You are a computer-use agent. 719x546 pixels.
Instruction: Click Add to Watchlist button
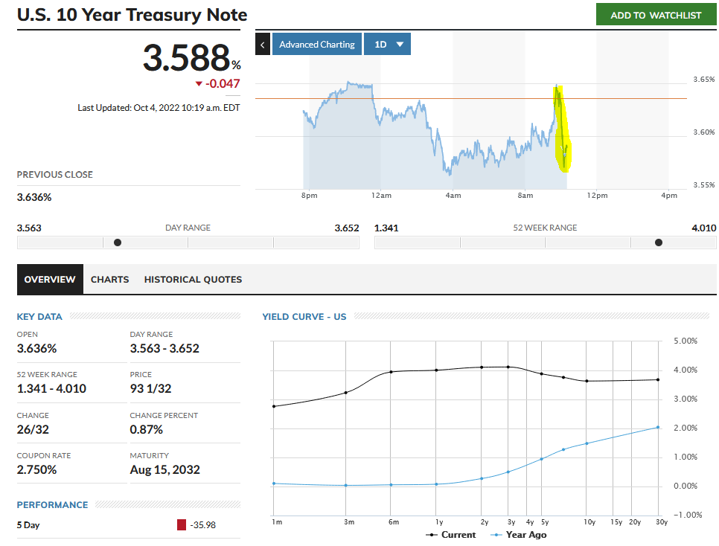pyautogui.click(x=656, y=15)
